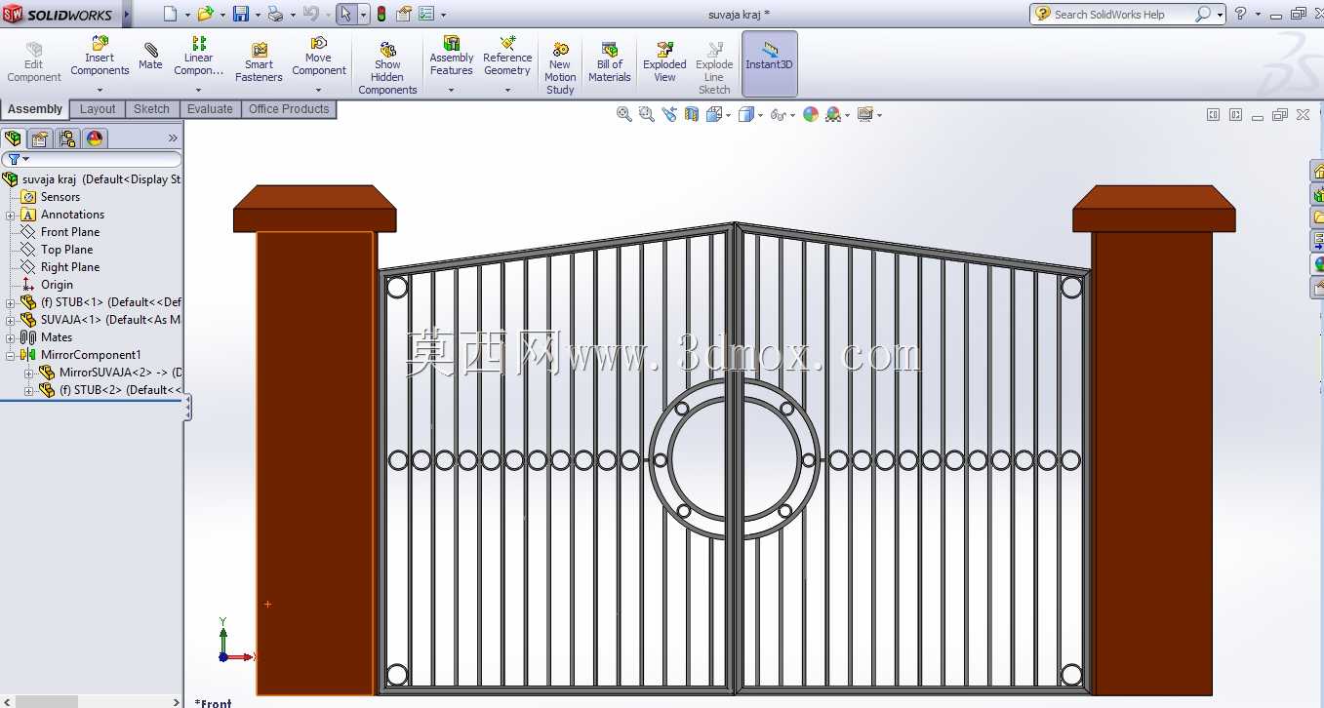
Task: Select Top Plane in the tree
Action: point(67,250)
